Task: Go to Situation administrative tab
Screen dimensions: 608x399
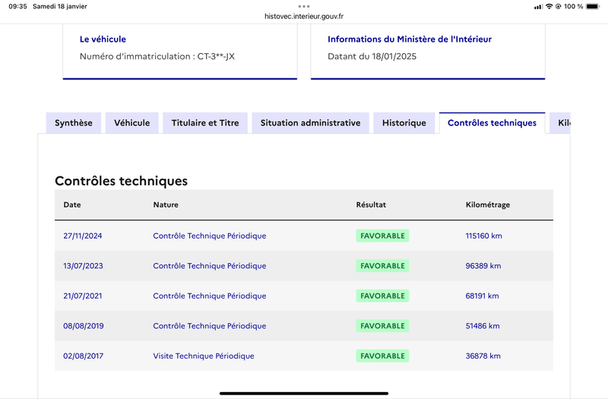Action: [310, 123]
